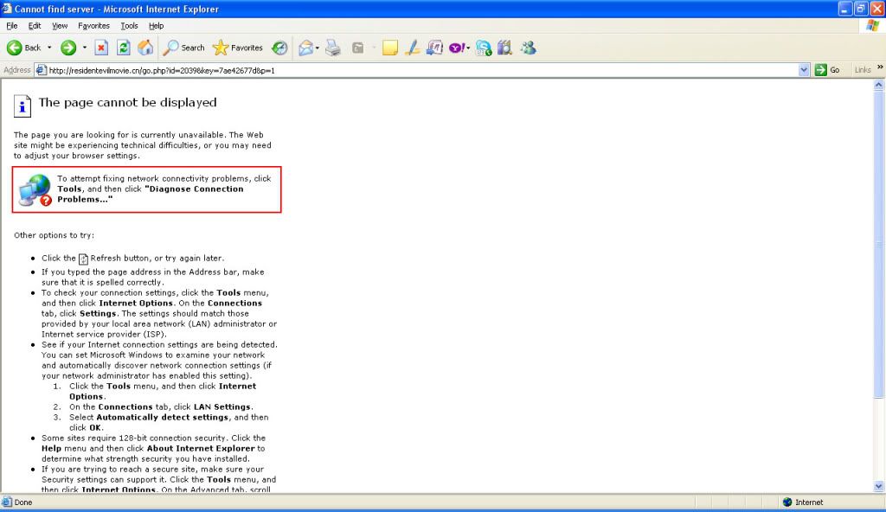Screen dimensions: 886x512
Task: Open the Favorites menu in menu bar
Action: pos(93,26)
